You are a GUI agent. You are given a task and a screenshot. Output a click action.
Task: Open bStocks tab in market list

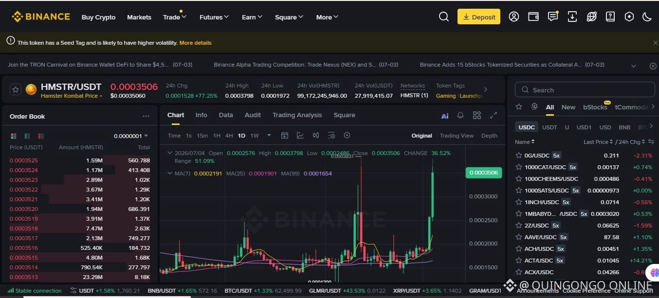click(x=595, y=107)
